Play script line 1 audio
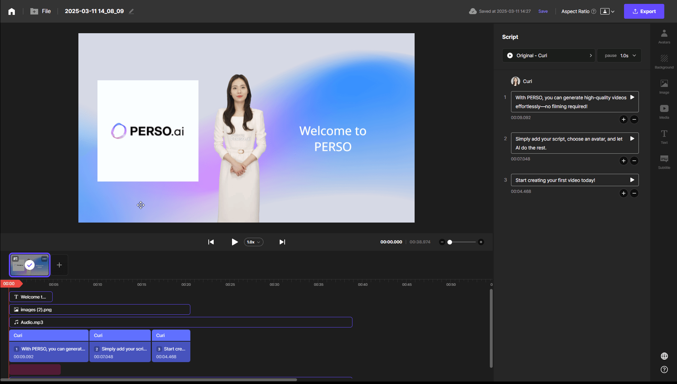This screenshot has width=677, height=384. pos(632,98)
